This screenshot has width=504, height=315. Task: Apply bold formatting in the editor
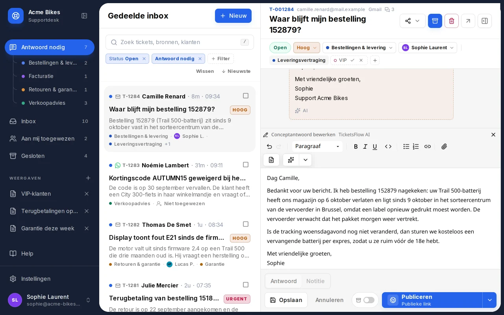[356, 146]
